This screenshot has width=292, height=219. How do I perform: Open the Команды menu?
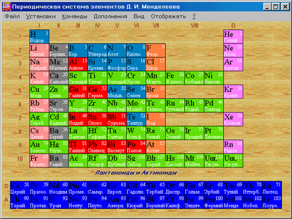pyautogui.click(x=75, y=16)
